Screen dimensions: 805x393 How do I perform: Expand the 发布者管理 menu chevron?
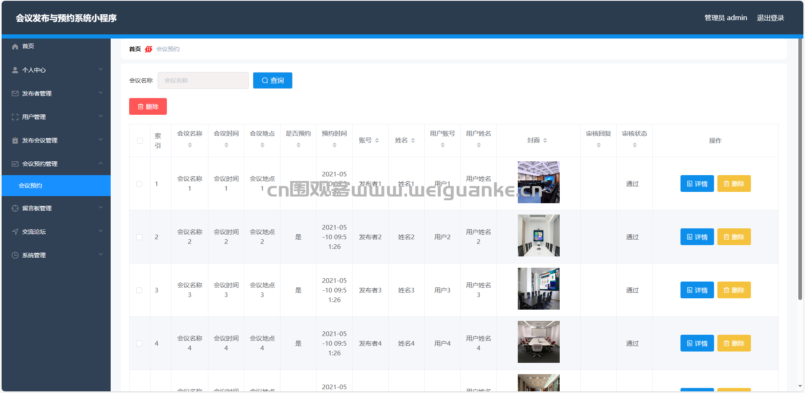click(101, 93)
